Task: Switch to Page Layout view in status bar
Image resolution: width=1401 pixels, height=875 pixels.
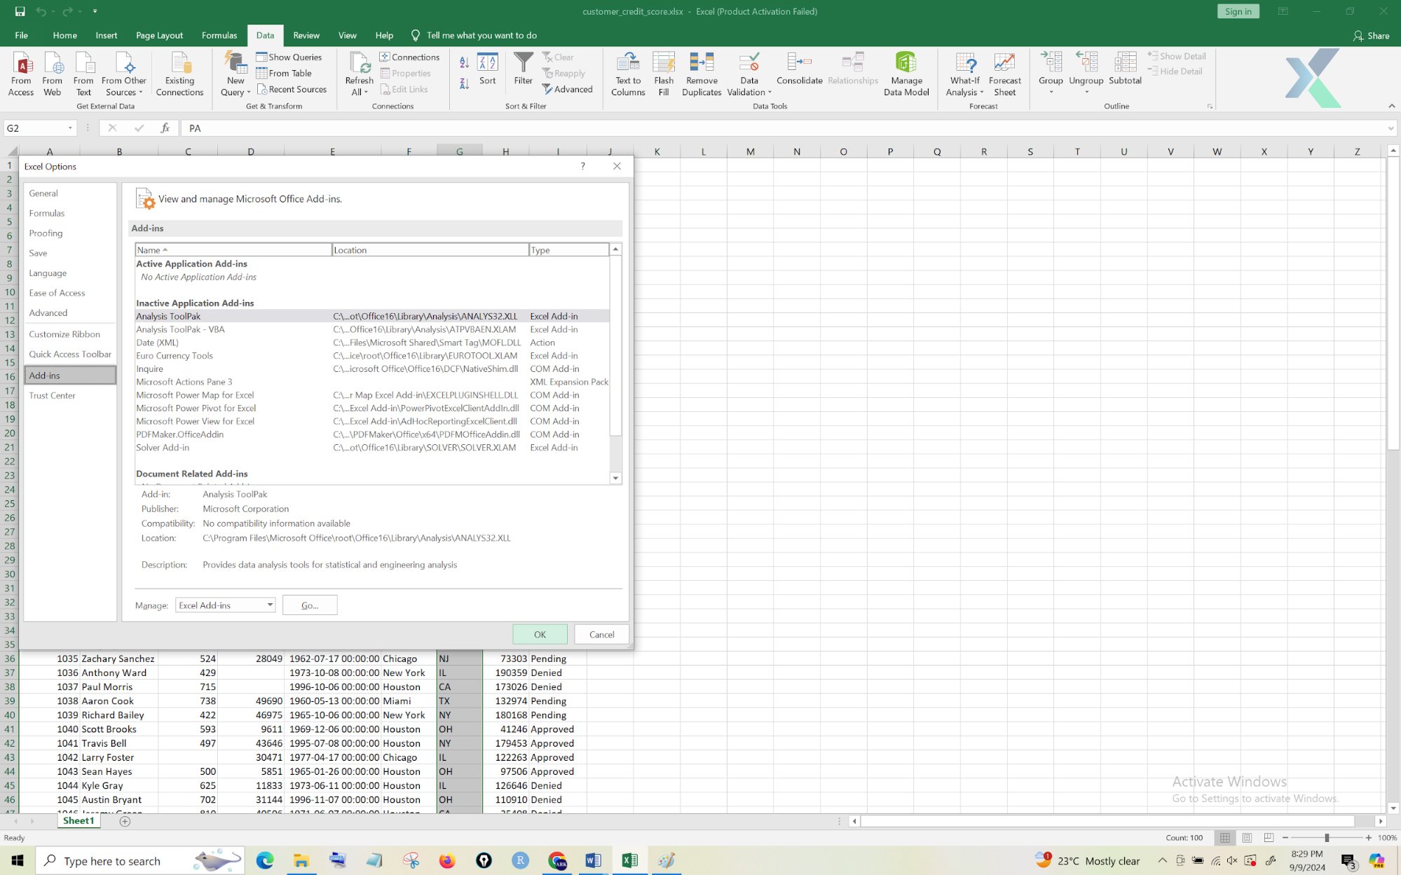Action: tap(1247, 838)
